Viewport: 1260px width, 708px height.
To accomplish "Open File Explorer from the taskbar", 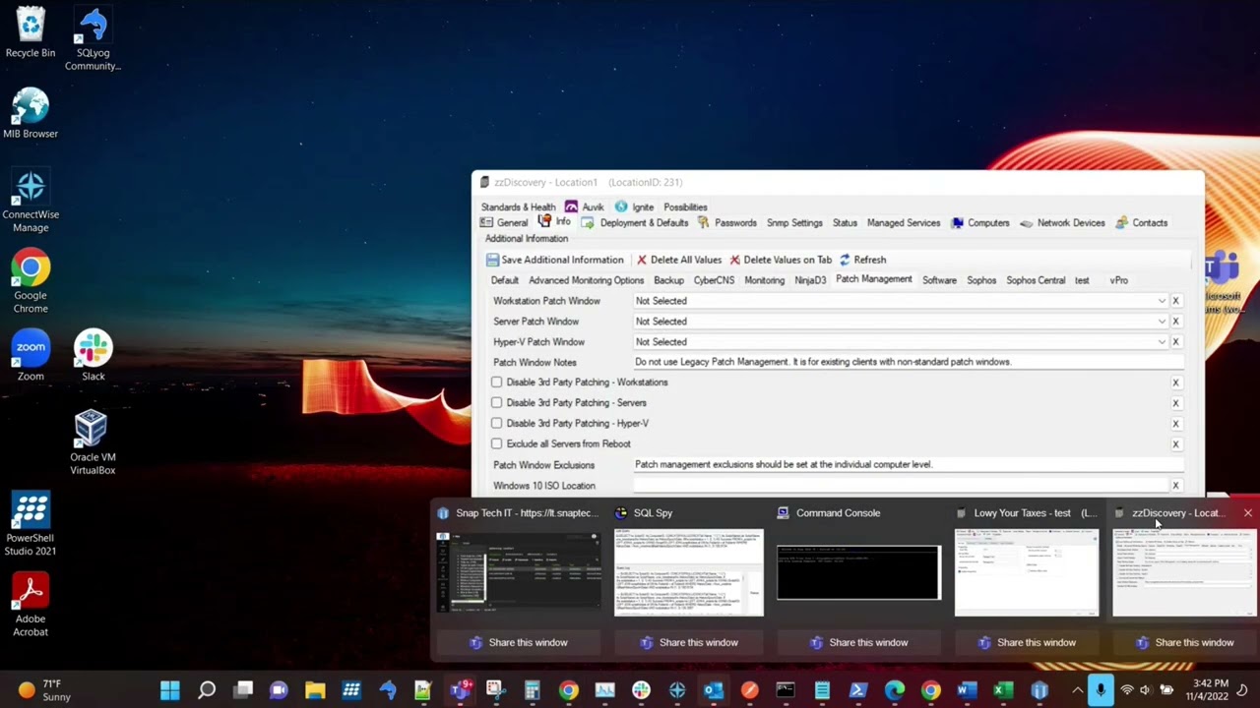I will (x=315, y=690).
